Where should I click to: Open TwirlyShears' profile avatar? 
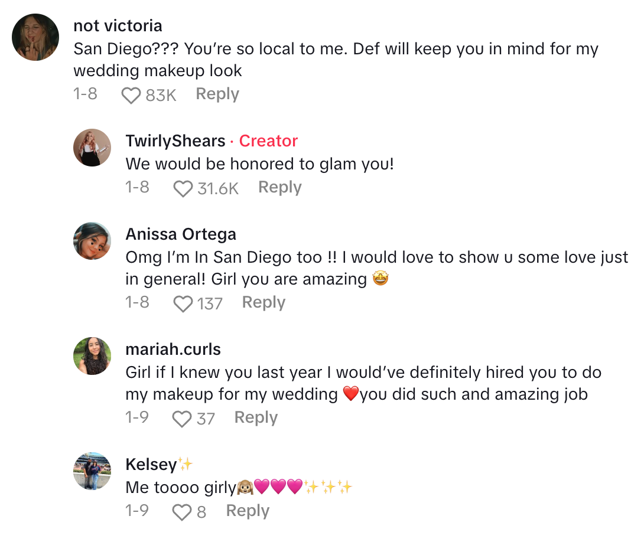[92, 148]
